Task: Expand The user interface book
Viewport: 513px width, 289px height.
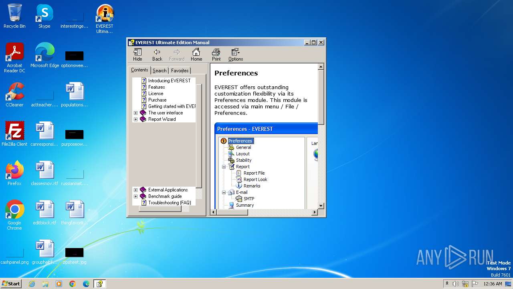Action: click(135, 113)
